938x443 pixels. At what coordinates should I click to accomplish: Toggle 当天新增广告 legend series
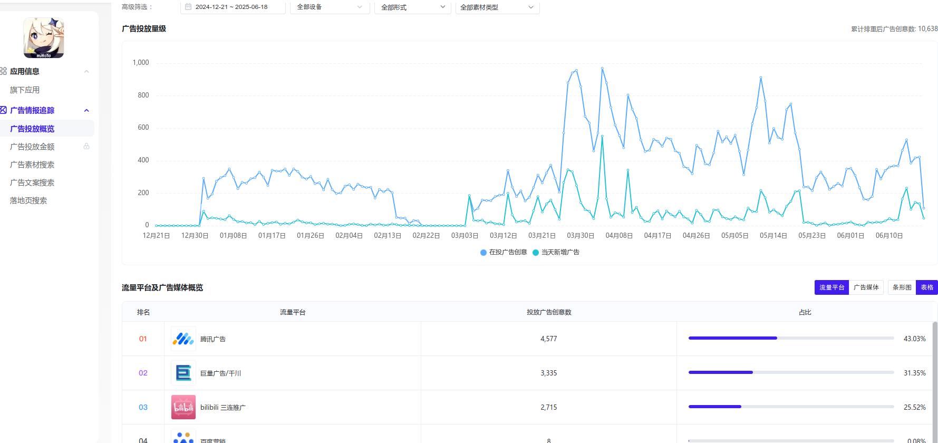pyautogui.click(x=556, y=252)
